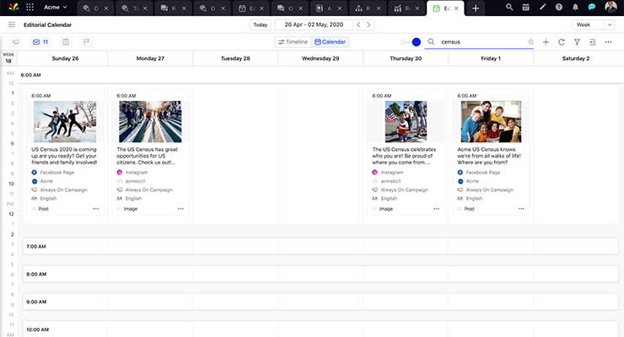The image size is (624, 337).
Task: Open the hamburger menu beside Editorial Calendar
Action: pyautogui.click(x=12, y=24)
